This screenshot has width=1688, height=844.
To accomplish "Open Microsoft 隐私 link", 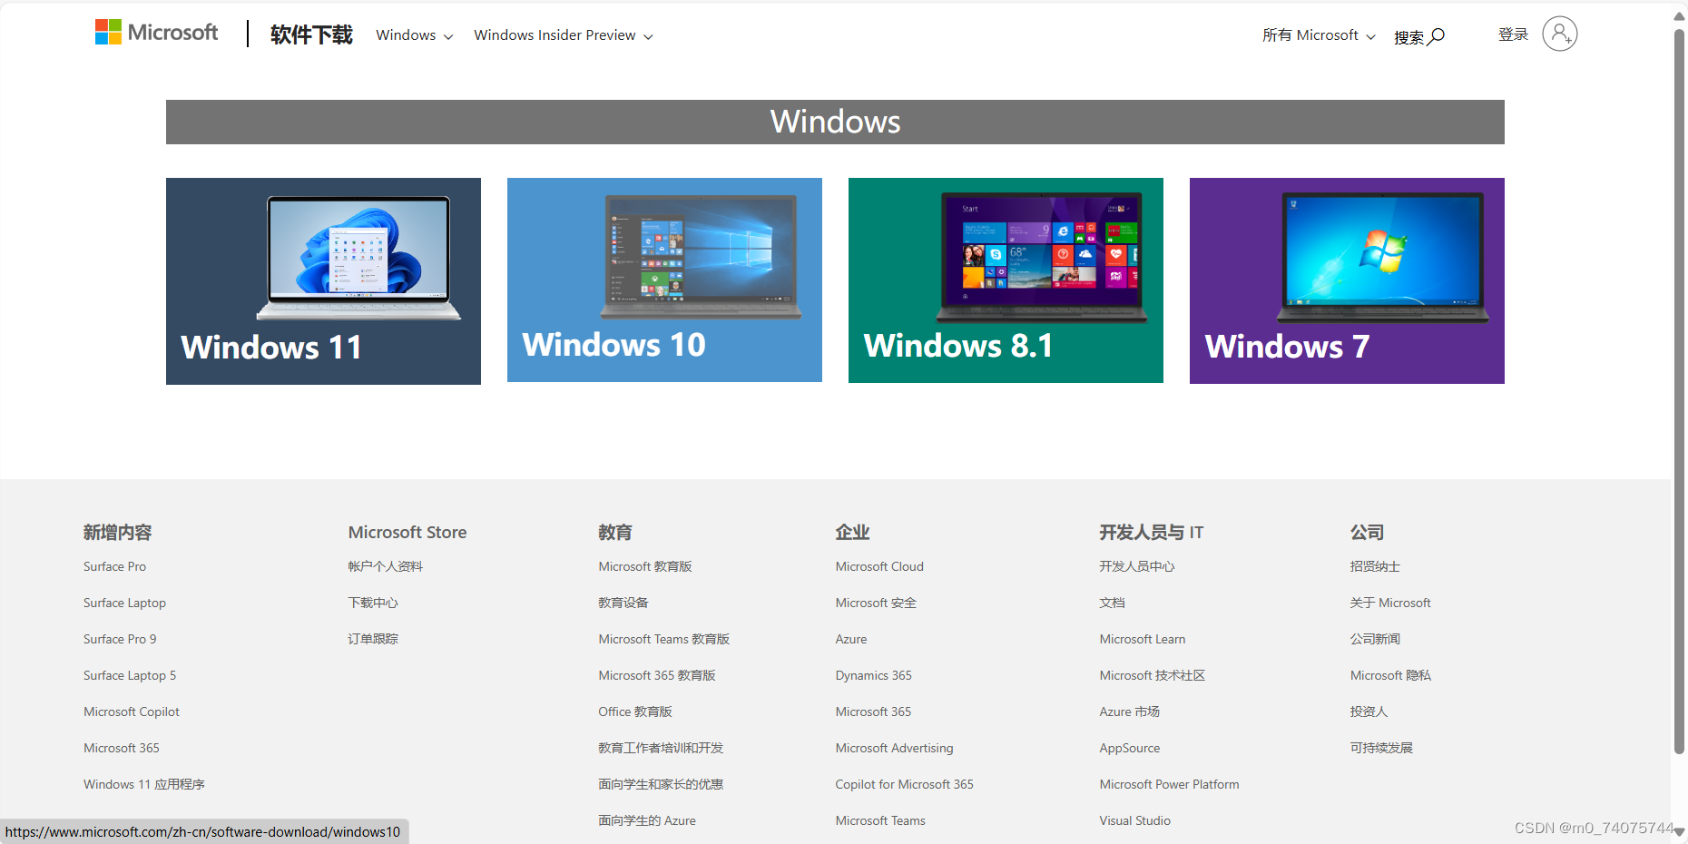I will point(1390,675).
